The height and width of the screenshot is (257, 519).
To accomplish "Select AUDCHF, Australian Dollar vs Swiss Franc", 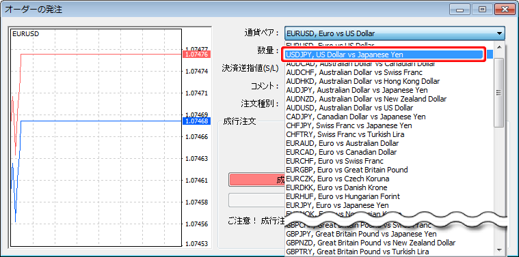I will coord(389,72).
